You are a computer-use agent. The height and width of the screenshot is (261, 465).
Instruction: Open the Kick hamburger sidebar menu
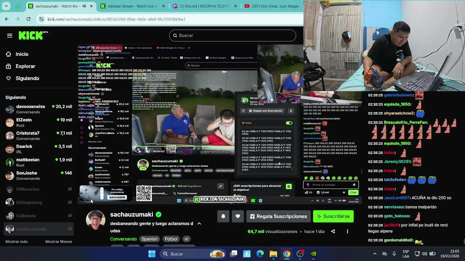pos(10,36)
